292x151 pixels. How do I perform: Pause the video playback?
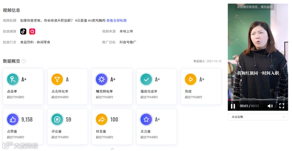233,106
